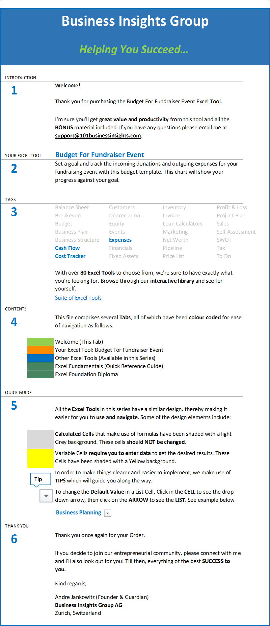The width and height of the screenshot is (270, 626).
Task: Click the Business Insights Group title banner
Action: [x=135, y=21]
